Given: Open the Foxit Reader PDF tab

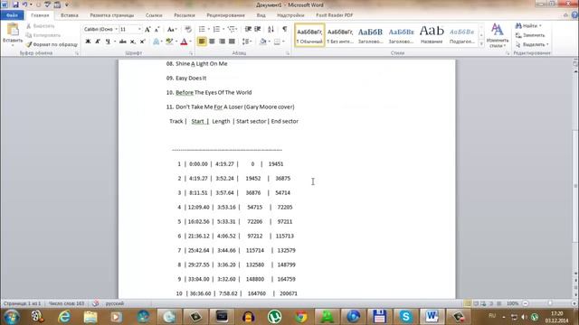Looking at the screenshot, I should point(334,15).
